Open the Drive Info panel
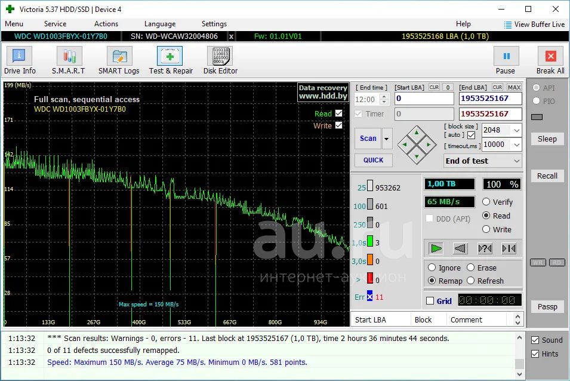The height and width of the screenshot is (381, 570). coord(20,61)
